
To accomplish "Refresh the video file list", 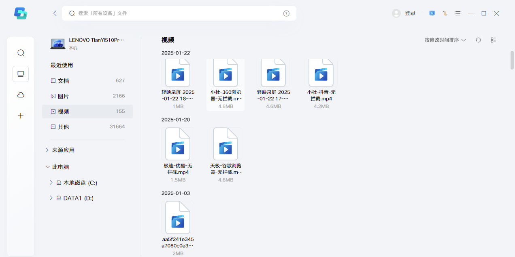I will (478, 40).
